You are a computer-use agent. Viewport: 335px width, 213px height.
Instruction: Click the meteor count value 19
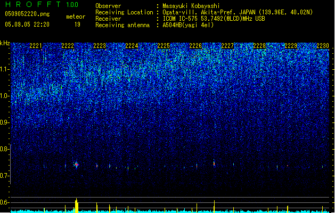tap(77, 24)
